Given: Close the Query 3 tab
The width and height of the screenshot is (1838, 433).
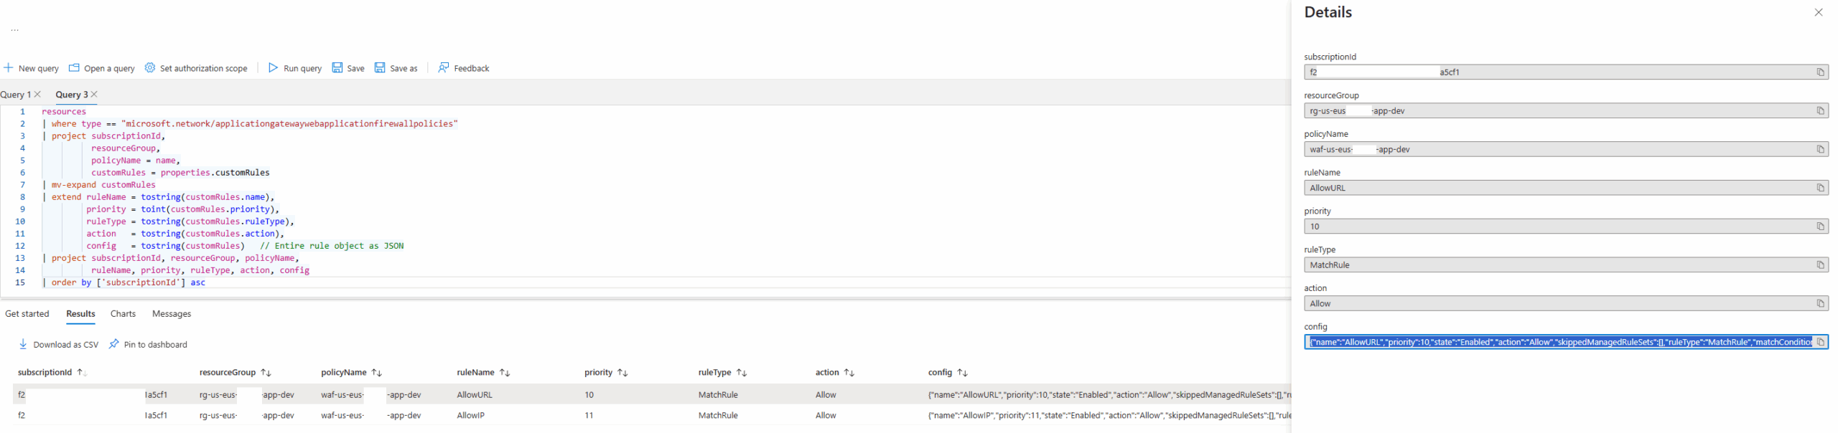Looking at the screenshot, I should 94,95.
